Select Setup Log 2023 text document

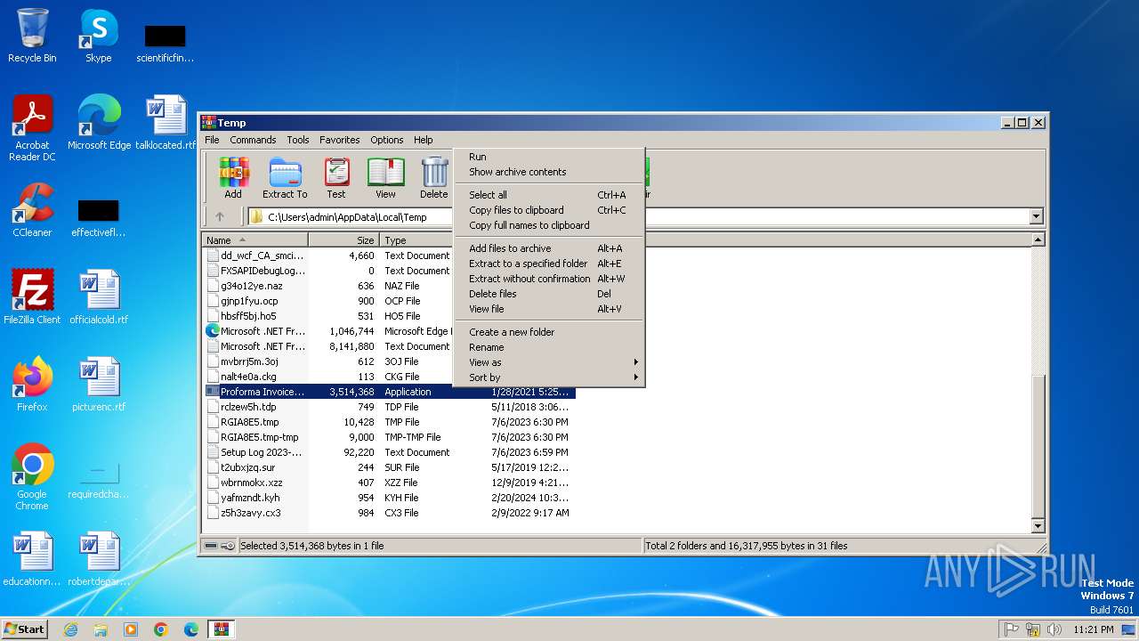(390, 452)
